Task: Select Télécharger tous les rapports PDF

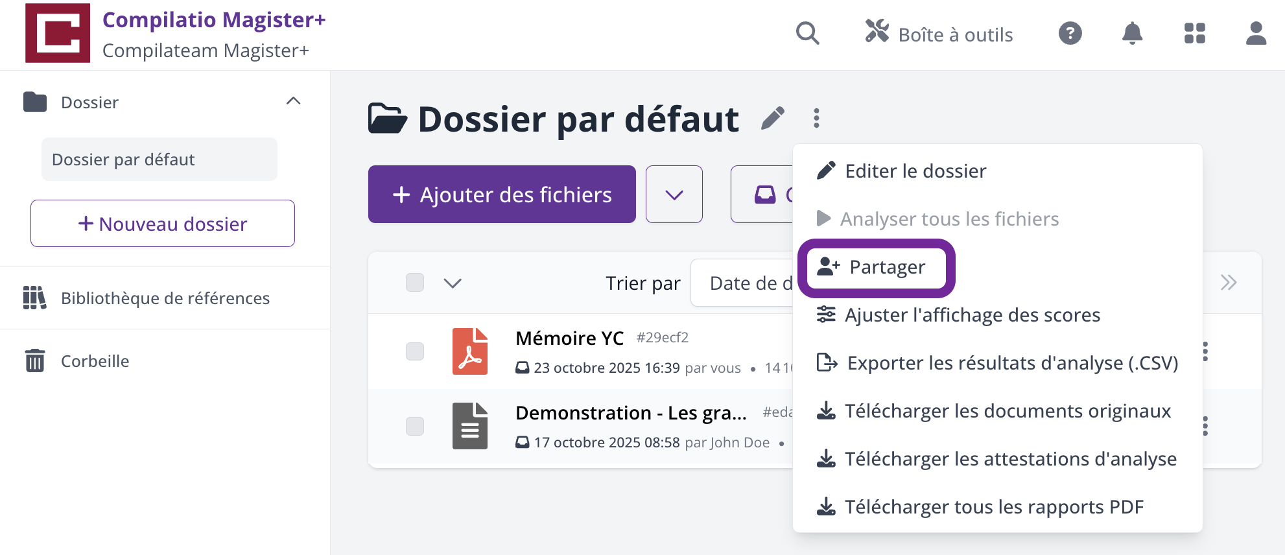Action: click(998, 507)
